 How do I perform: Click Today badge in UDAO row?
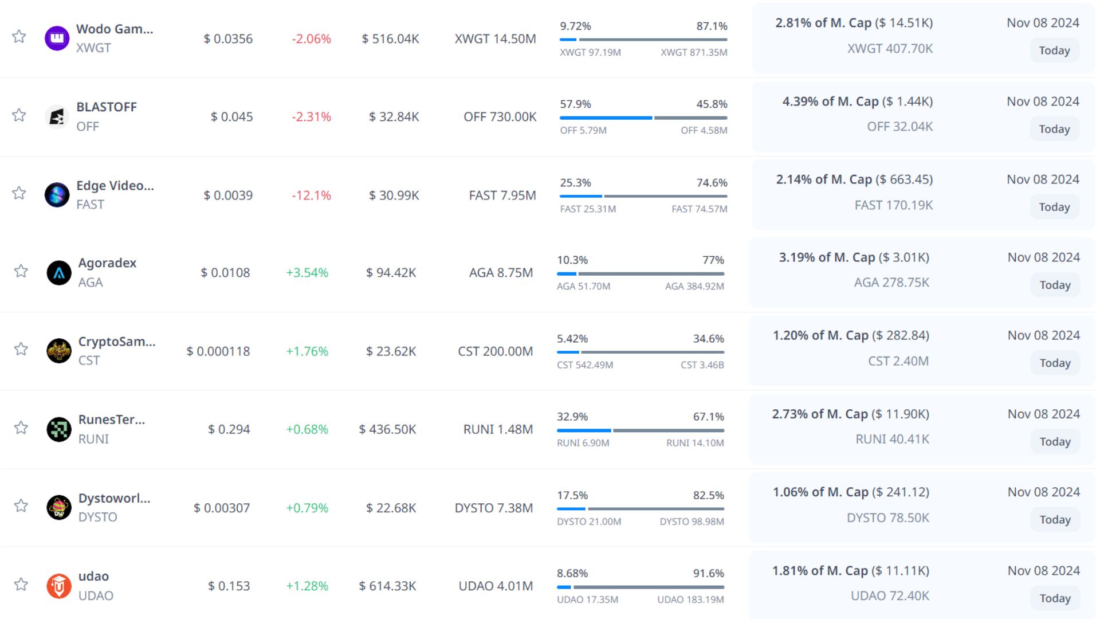tap(1055, 598)
